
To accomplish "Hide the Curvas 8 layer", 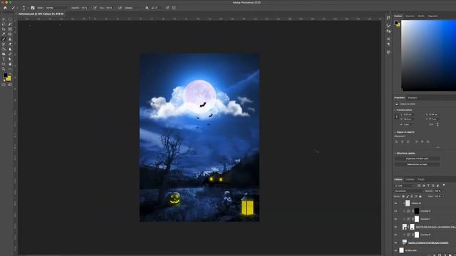I will coord(395,211).
